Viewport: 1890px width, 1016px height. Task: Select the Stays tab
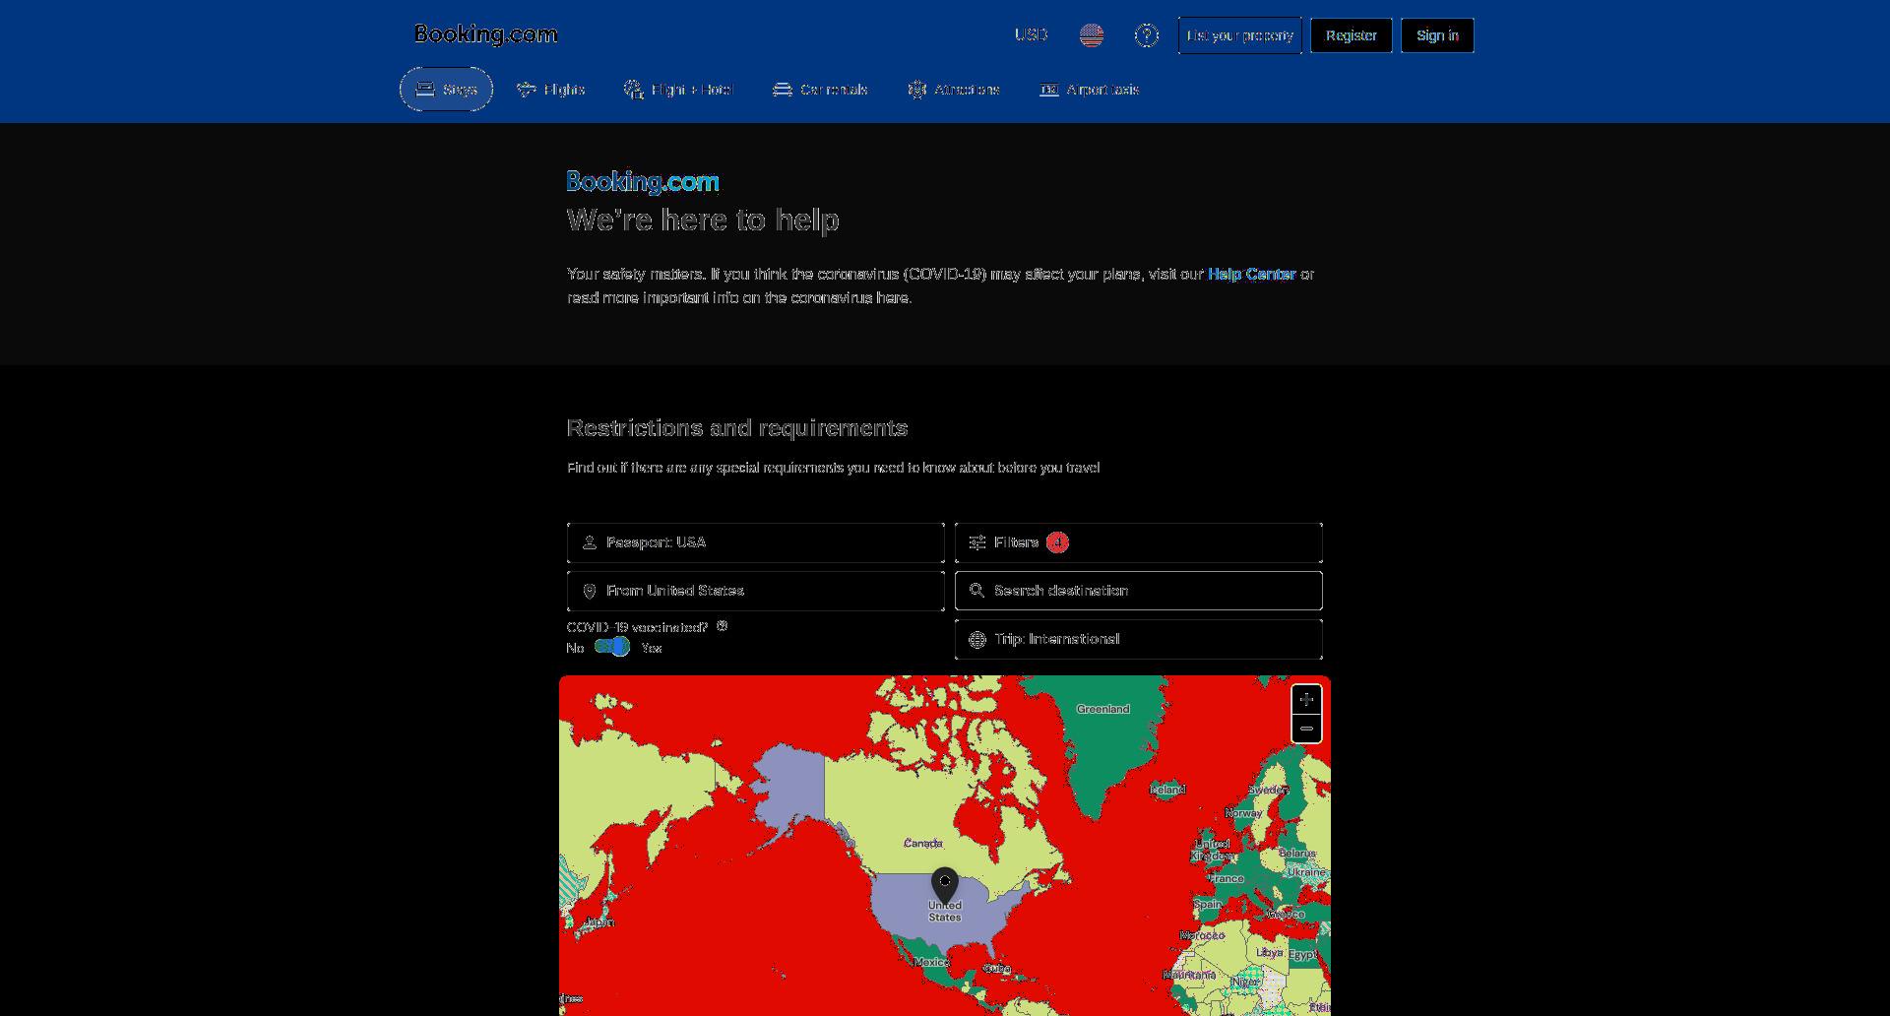click(446, 90)
